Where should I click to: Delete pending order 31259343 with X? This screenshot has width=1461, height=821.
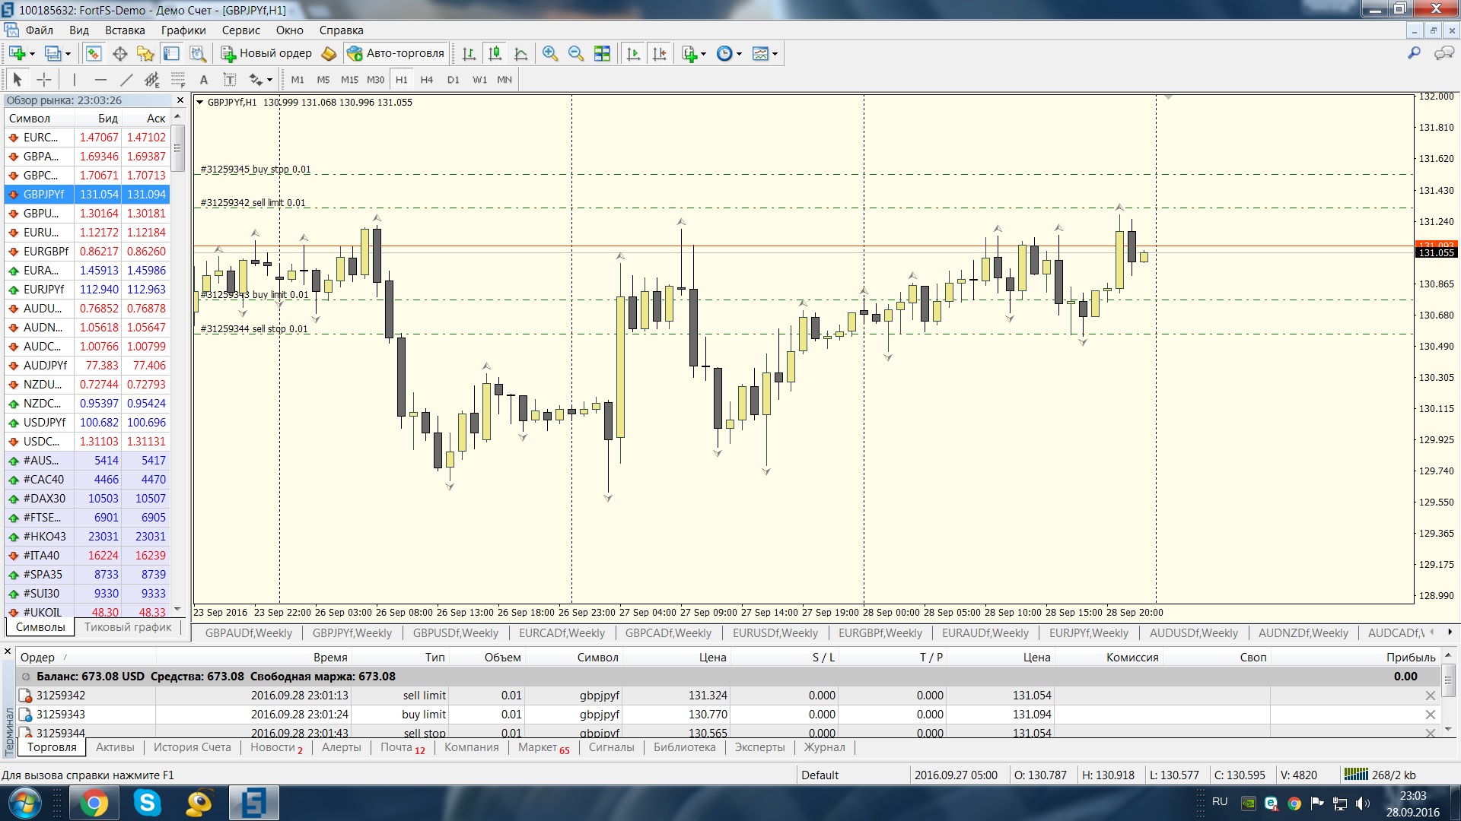pyautogui.click(x=1430, y=715)
